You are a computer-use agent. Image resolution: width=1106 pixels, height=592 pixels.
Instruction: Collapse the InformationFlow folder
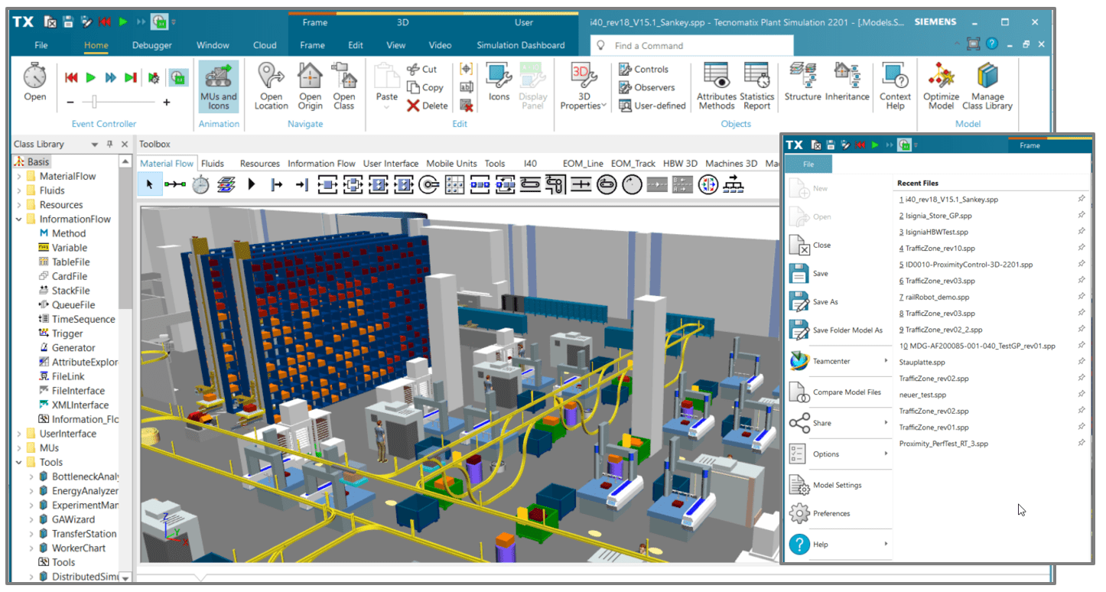[x=19, y=220]
